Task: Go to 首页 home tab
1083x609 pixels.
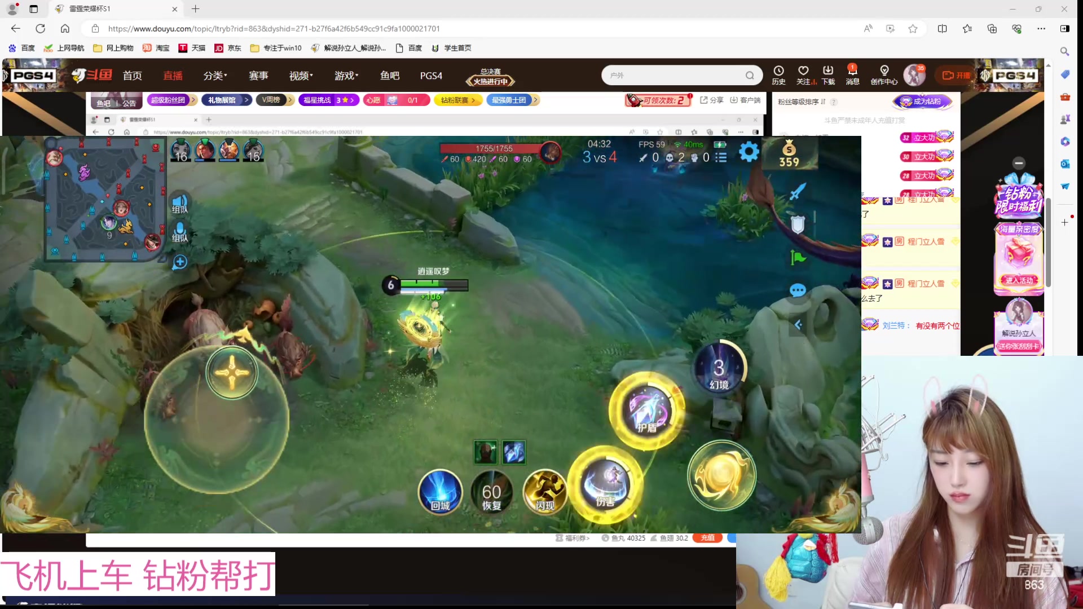Action: coord(133,76)
